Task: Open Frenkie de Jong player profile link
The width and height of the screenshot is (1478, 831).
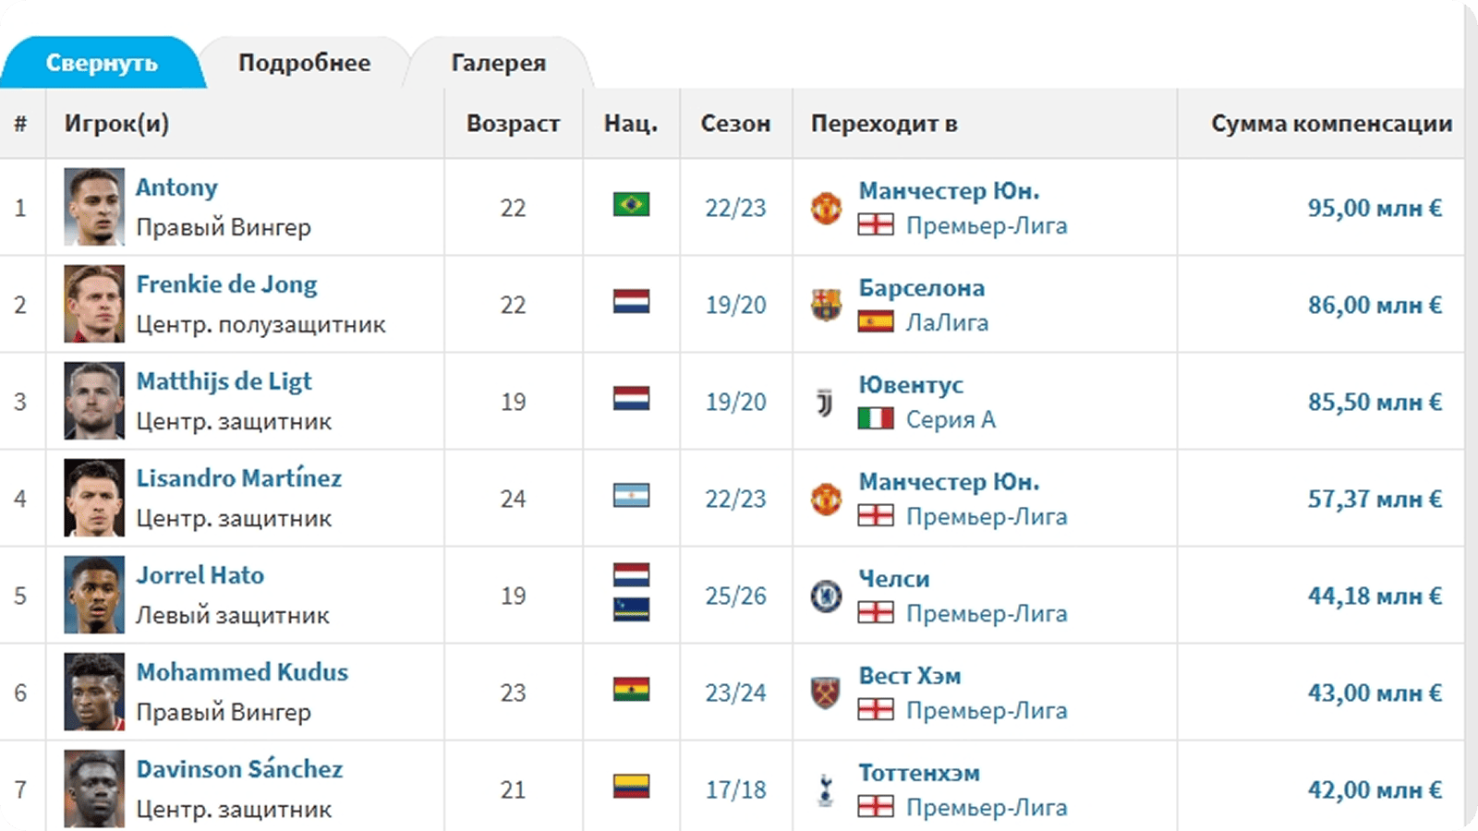Action: 226,284
